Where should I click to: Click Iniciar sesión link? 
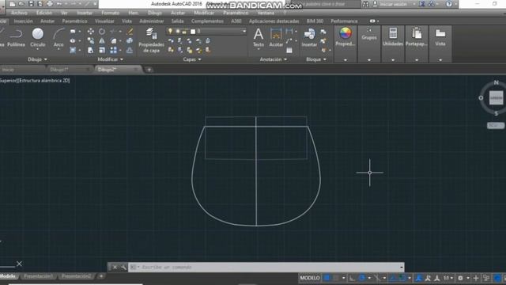point(393,4)
